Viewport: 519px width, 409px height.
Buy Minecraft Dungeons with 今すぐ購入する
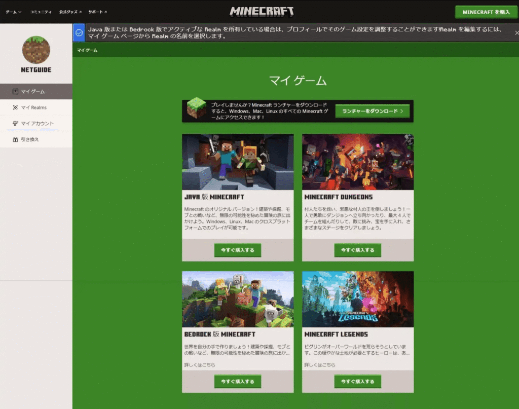(x=357, y=250)
